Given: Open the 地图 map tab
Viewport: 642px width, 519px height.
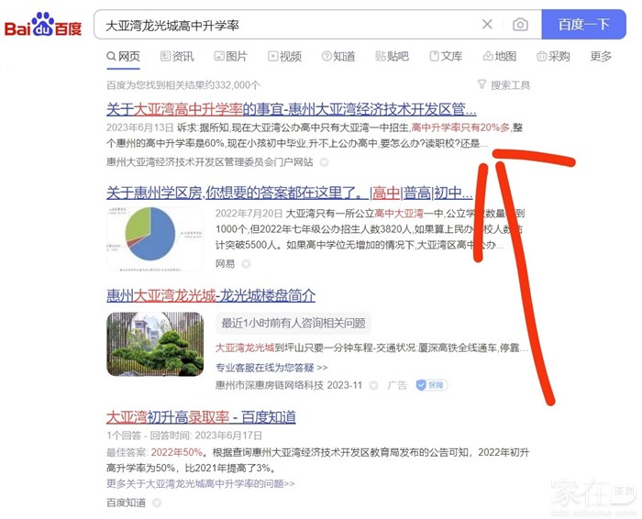Looking at the screenshot, I should (x=499, y=57).
